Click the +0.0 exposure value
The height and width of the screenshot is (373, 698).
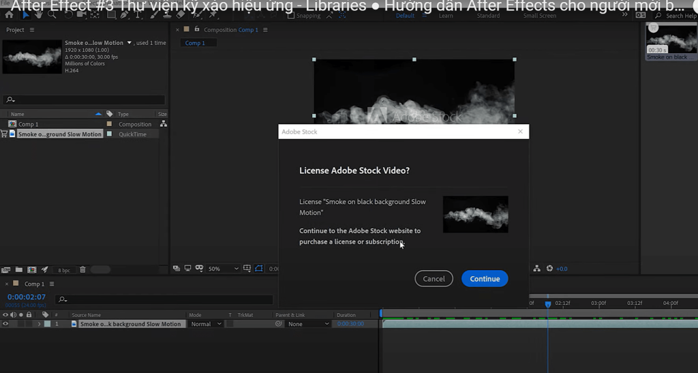click(562, 269)
